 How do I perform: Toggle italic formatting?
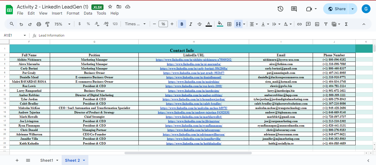[191, 24]
